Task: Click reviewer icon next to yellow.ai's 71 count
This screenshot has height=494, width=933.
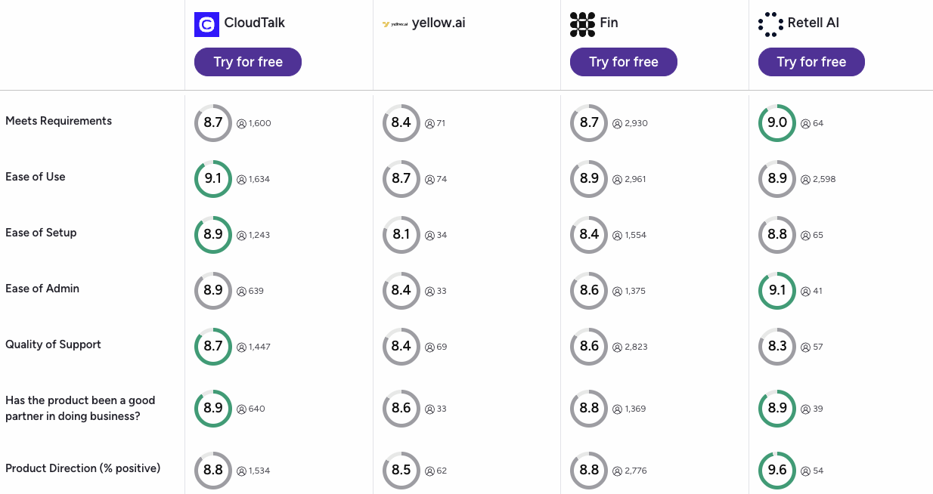Action: 429,123
